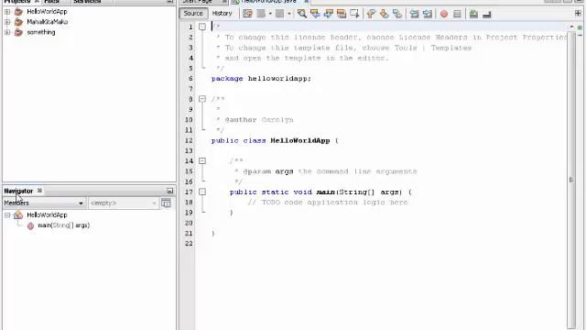Minimize the Projects panel group
Image resolution: width=586 pixels, height=330 pixels.
[169, 2]
